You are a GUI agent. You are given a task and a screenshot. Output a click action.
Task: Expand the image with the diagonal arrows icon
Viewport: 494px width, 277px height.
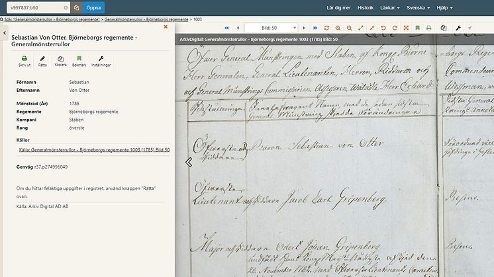click(361, 28)
